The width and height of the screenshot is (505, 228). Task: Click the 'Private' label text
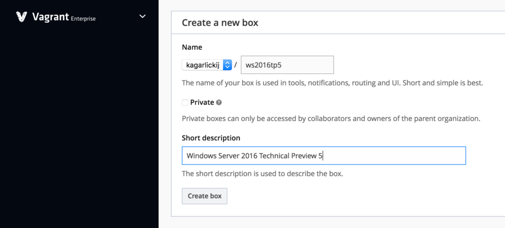[202, 102]
